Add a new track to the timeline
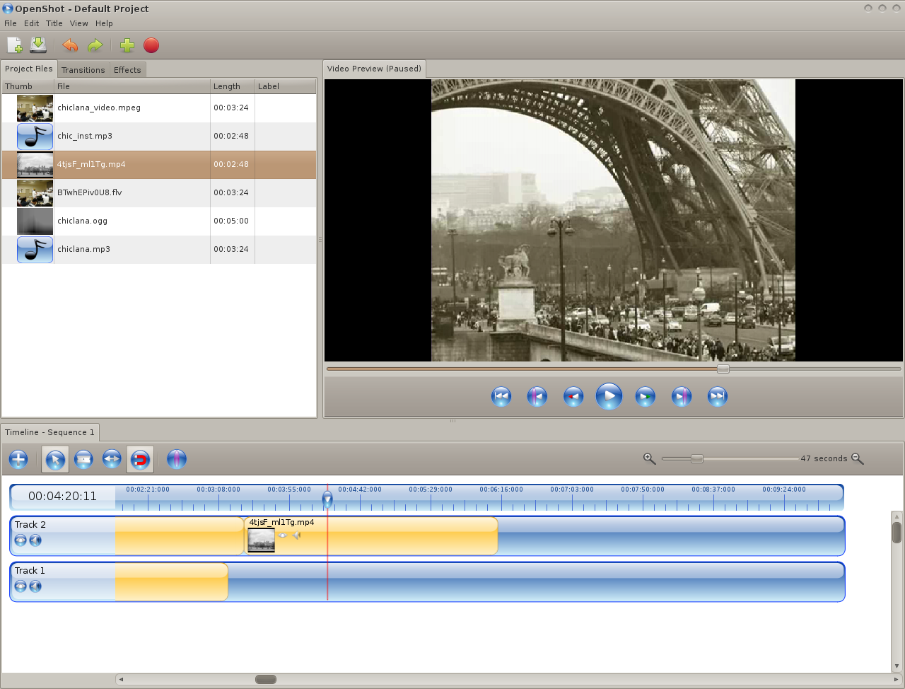The height and width of the screenshot is (689, 905). [x=18, y=459]
